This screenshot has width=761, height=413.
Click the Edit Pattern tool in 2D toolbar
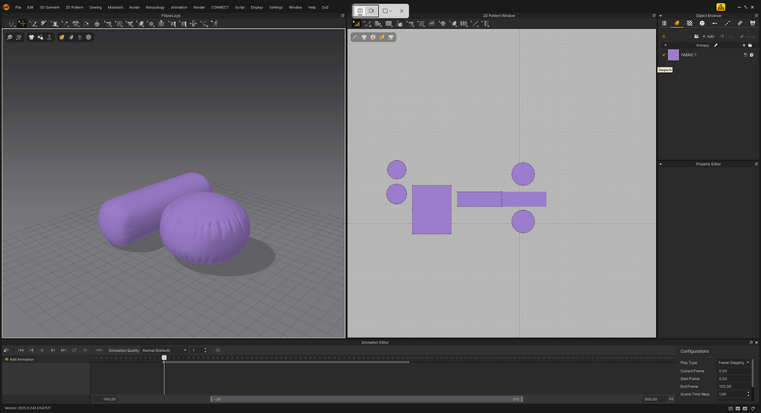click(367, 24)
